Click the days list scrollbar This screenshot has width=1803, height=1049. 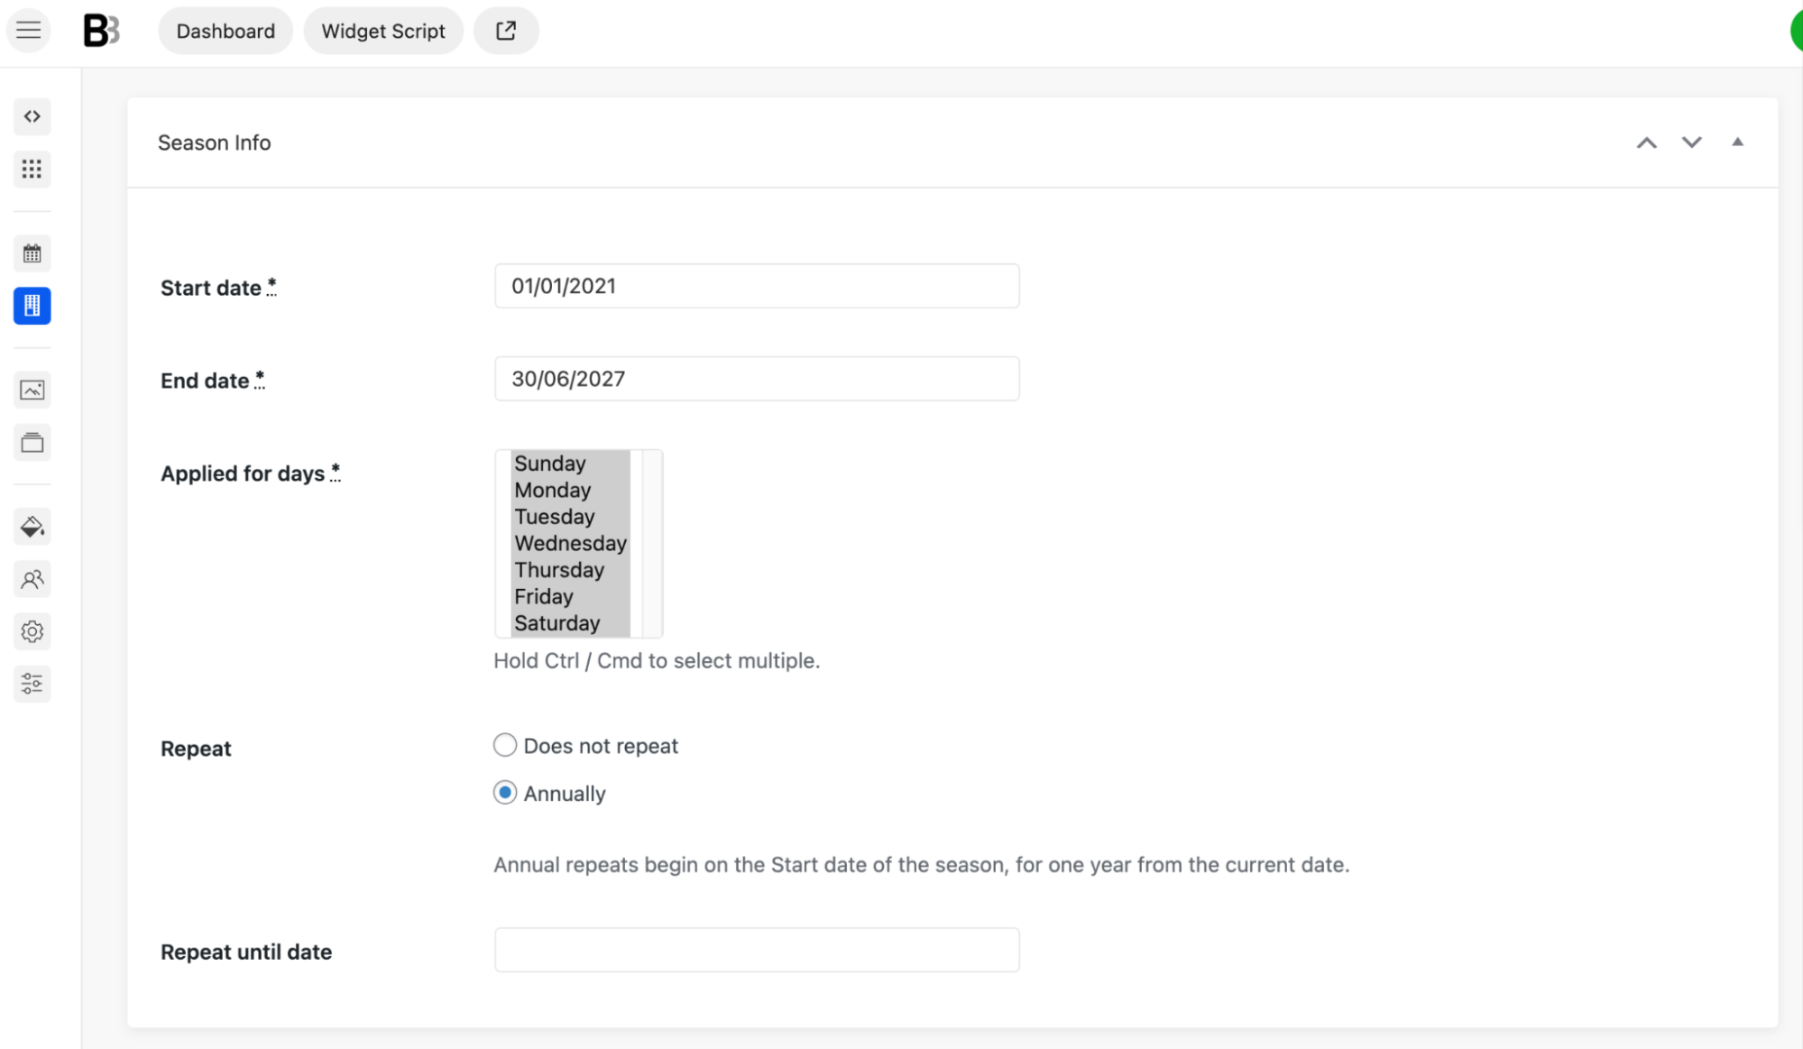coord(651,544)
